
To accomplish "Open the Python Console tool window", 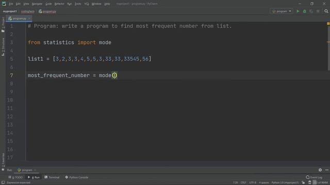I will click(x=77, y=177).
